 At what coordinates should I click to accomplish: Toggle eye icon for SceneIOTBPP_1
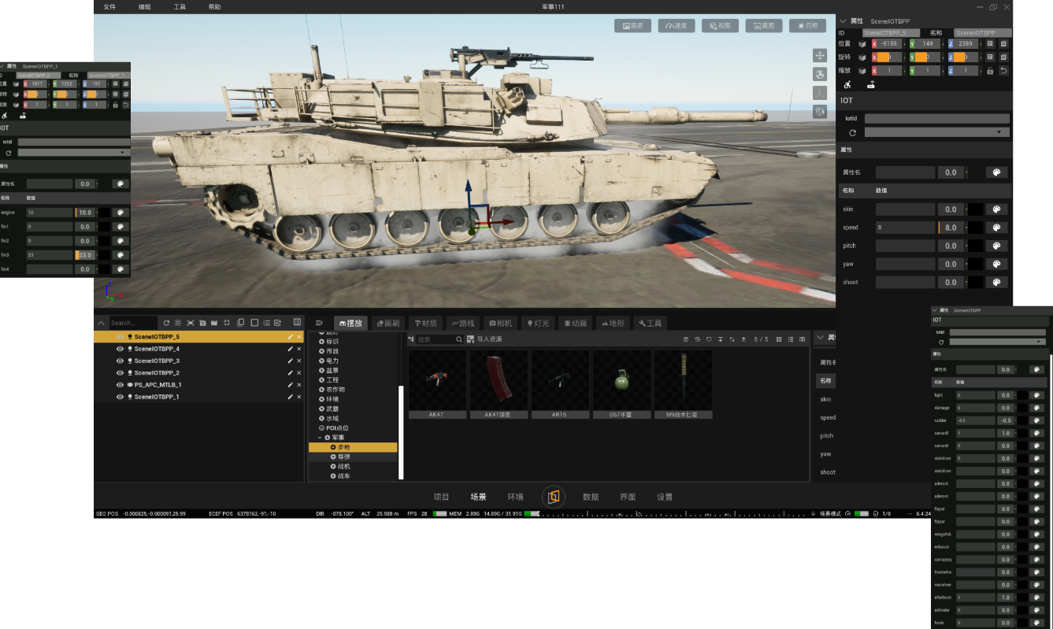coord(120,397)
